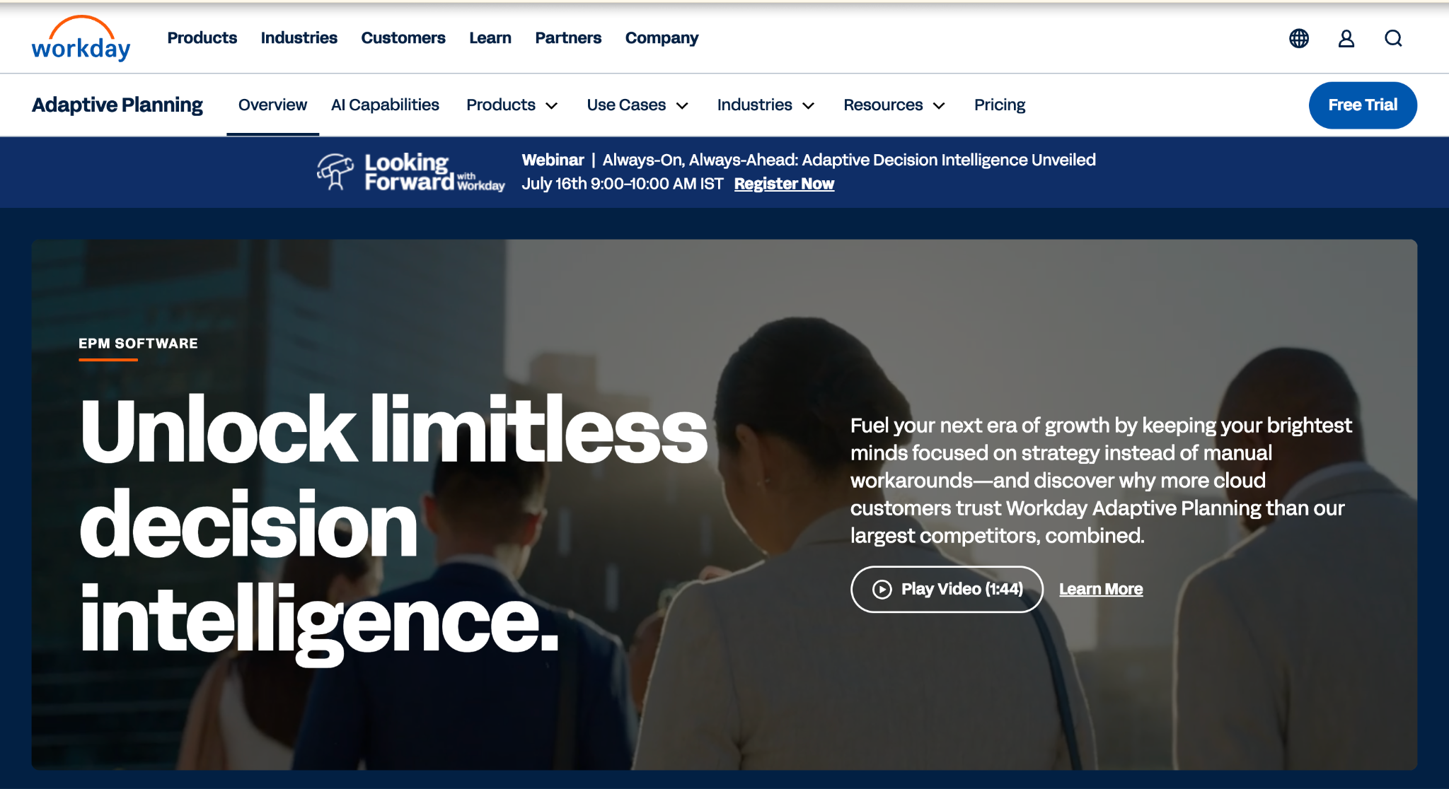Expand the Adaptive Planning Products dropdown
Viewport: 1449px width, 789px height.
point(512,105)
